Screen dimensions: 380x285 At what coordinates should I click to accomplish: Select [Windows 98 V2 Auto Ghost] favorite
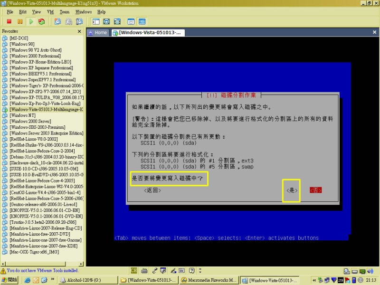(x=35, y=50)
